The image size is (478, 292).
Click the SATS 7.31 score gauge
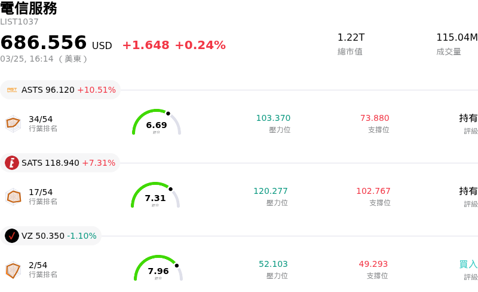click(x=155, y=196)
